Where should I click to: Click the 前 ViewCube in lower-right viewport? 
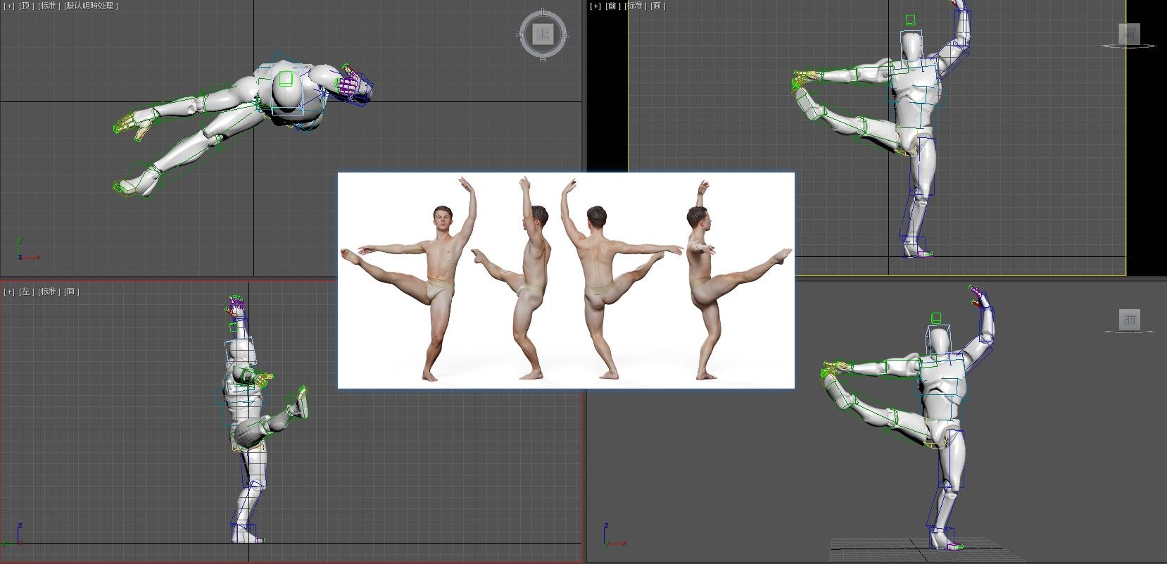(x=1130, y=320)
